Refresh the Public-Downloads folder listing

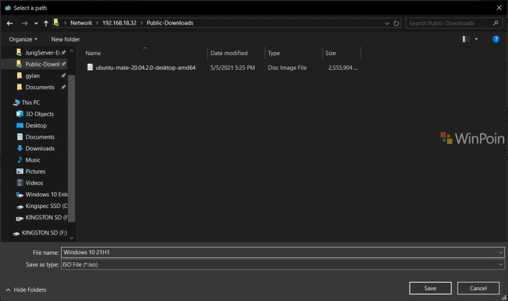pyautogui.click(x=397, y=23)
